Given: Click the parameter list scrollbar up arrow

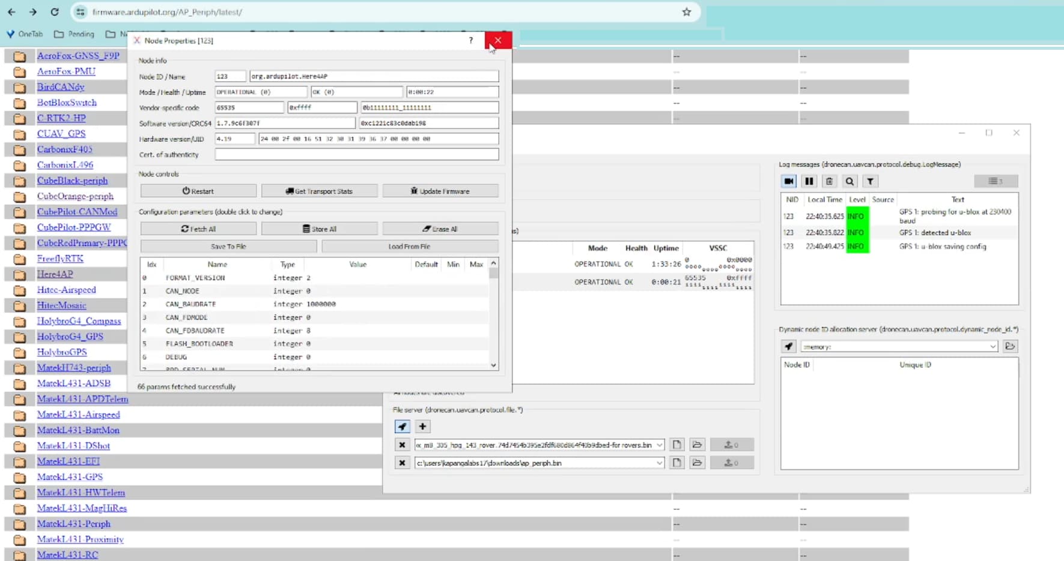Looking at the screenshot, I should click(494, 263).
